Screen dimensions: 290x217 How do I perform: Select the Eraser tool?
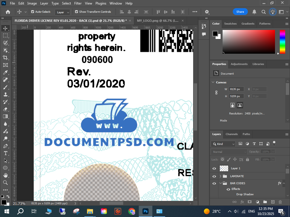point(5,109)
